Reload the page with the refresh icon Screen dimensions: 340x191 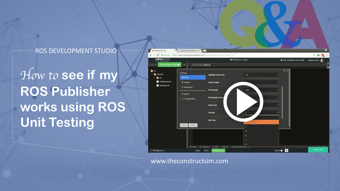[x=158, y=55]
